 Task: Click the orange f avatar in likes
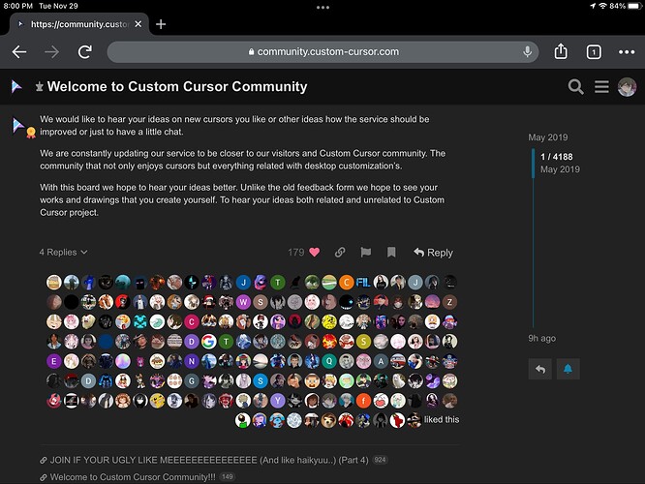click(x=363, y=401)
